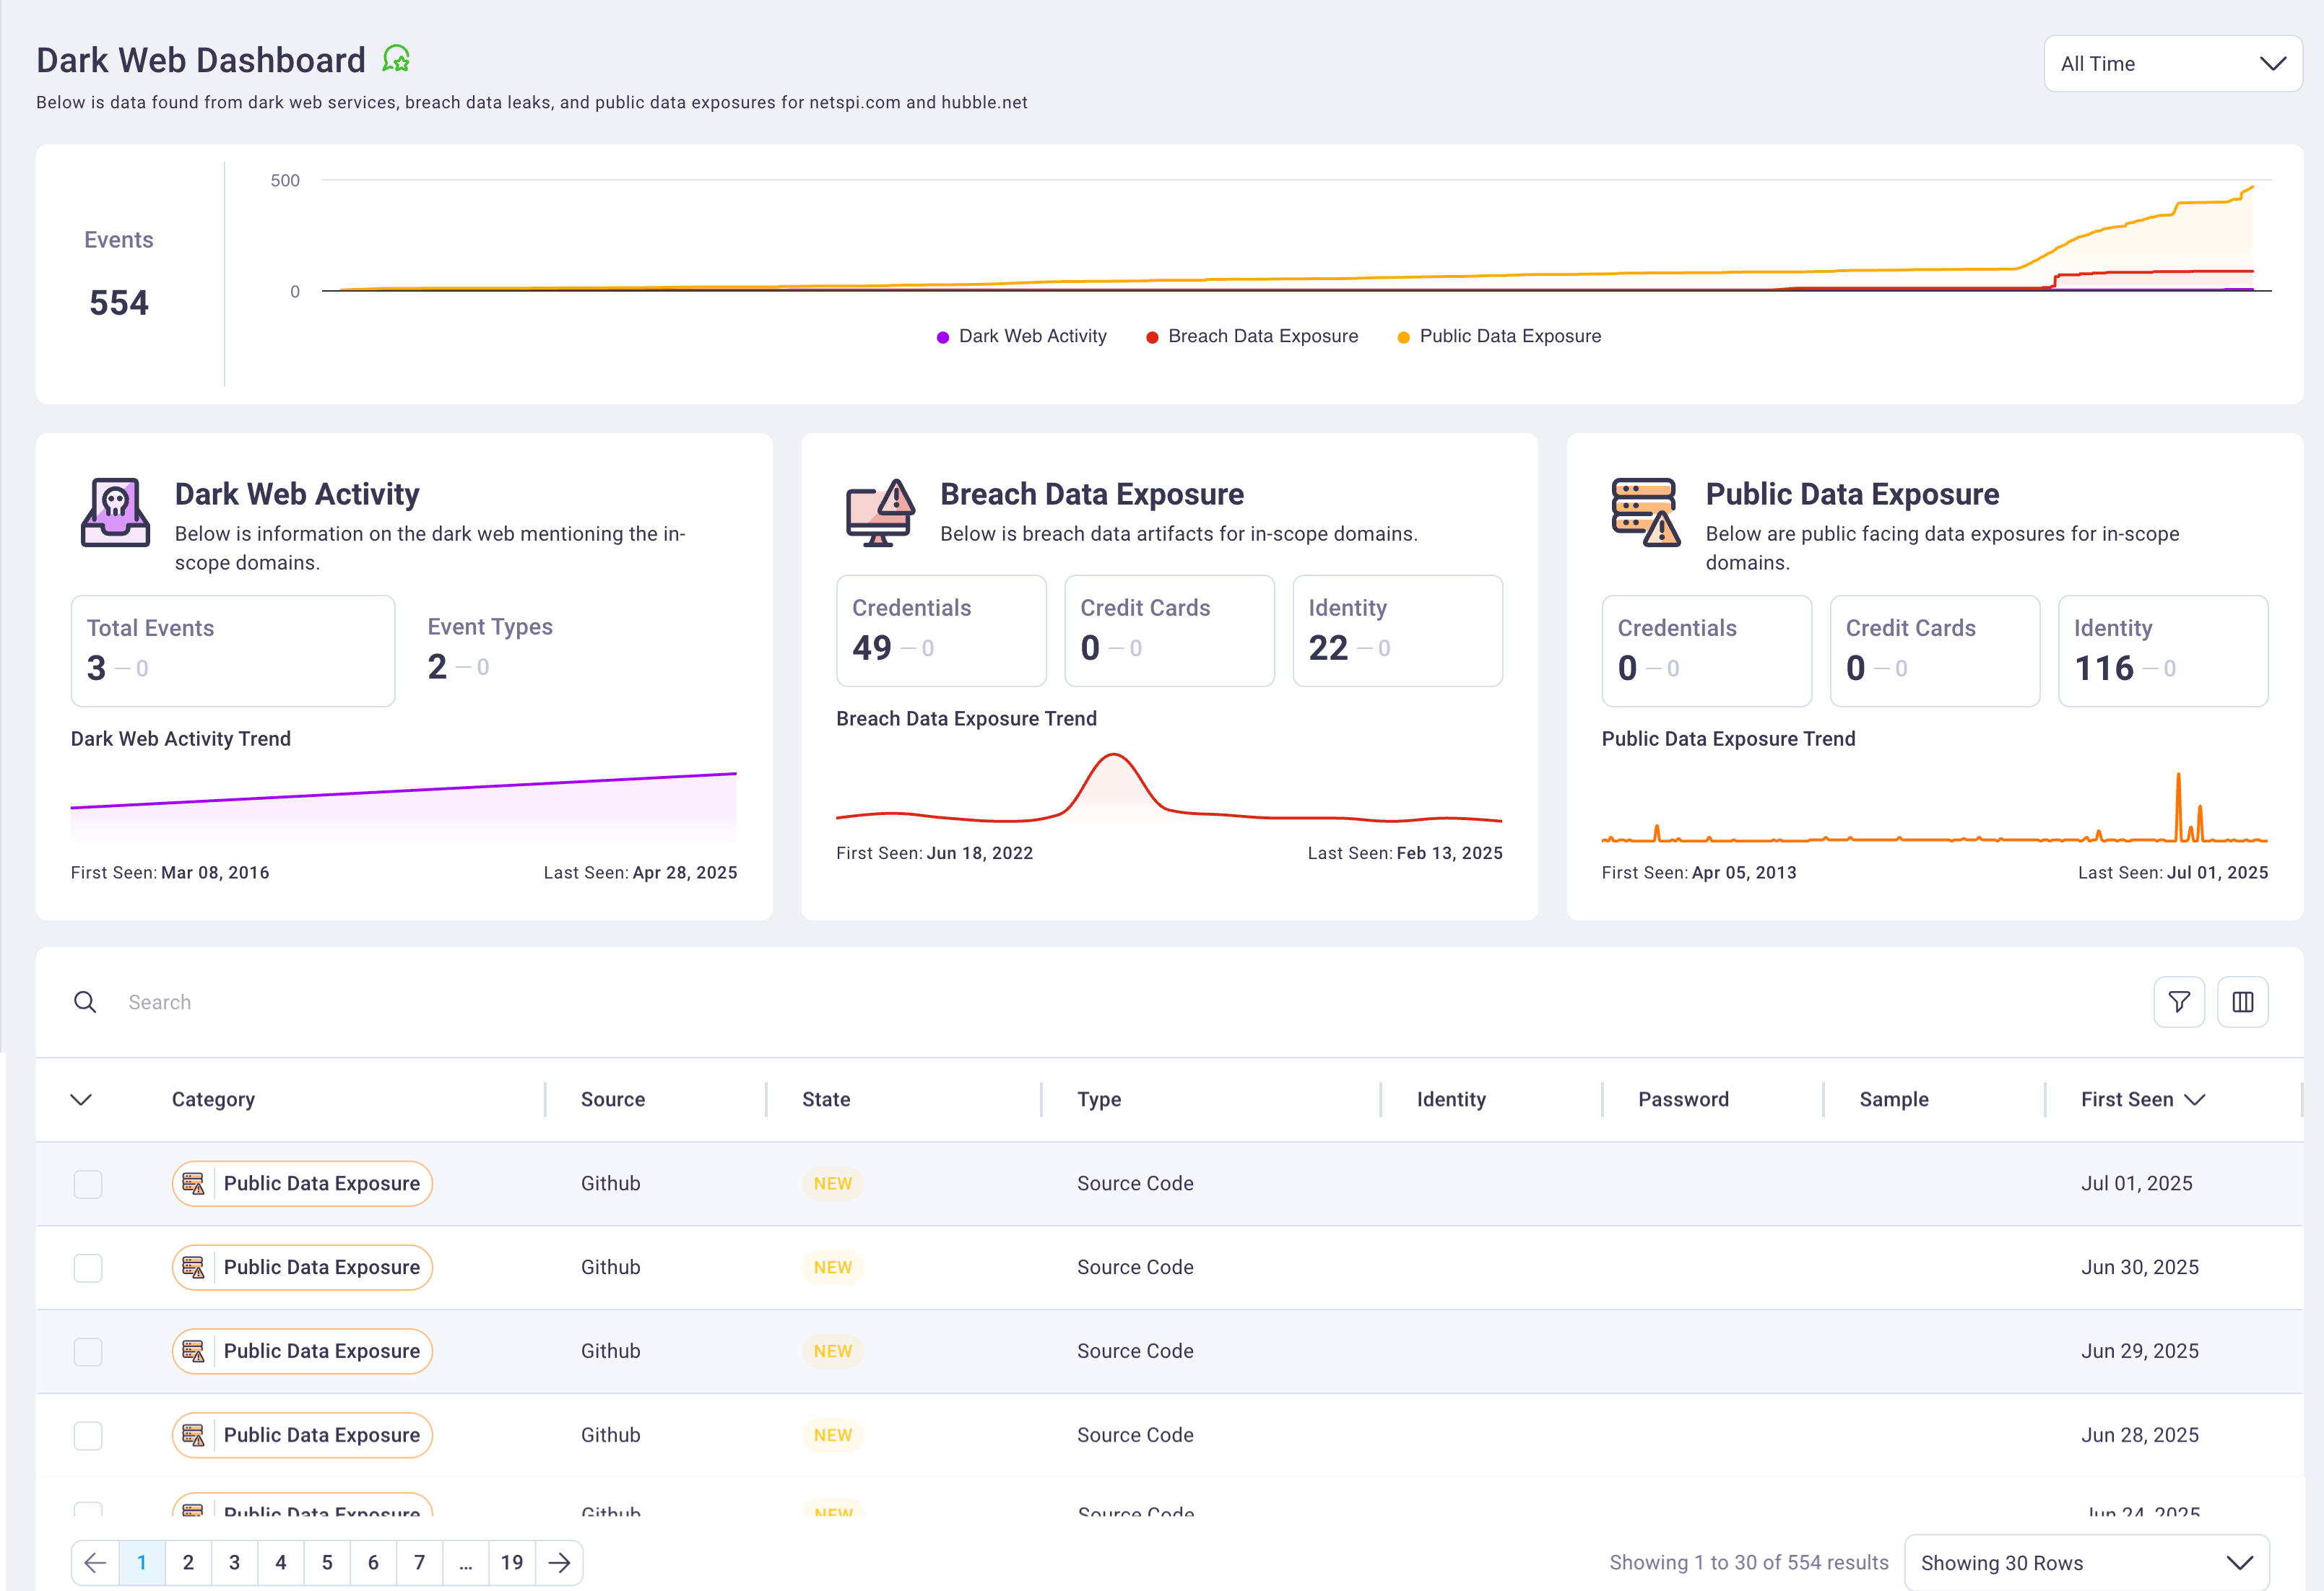This screenshot has width=2324, height=1591.
Task: Click the Password column header
Action: (x=1683, y=1099)
